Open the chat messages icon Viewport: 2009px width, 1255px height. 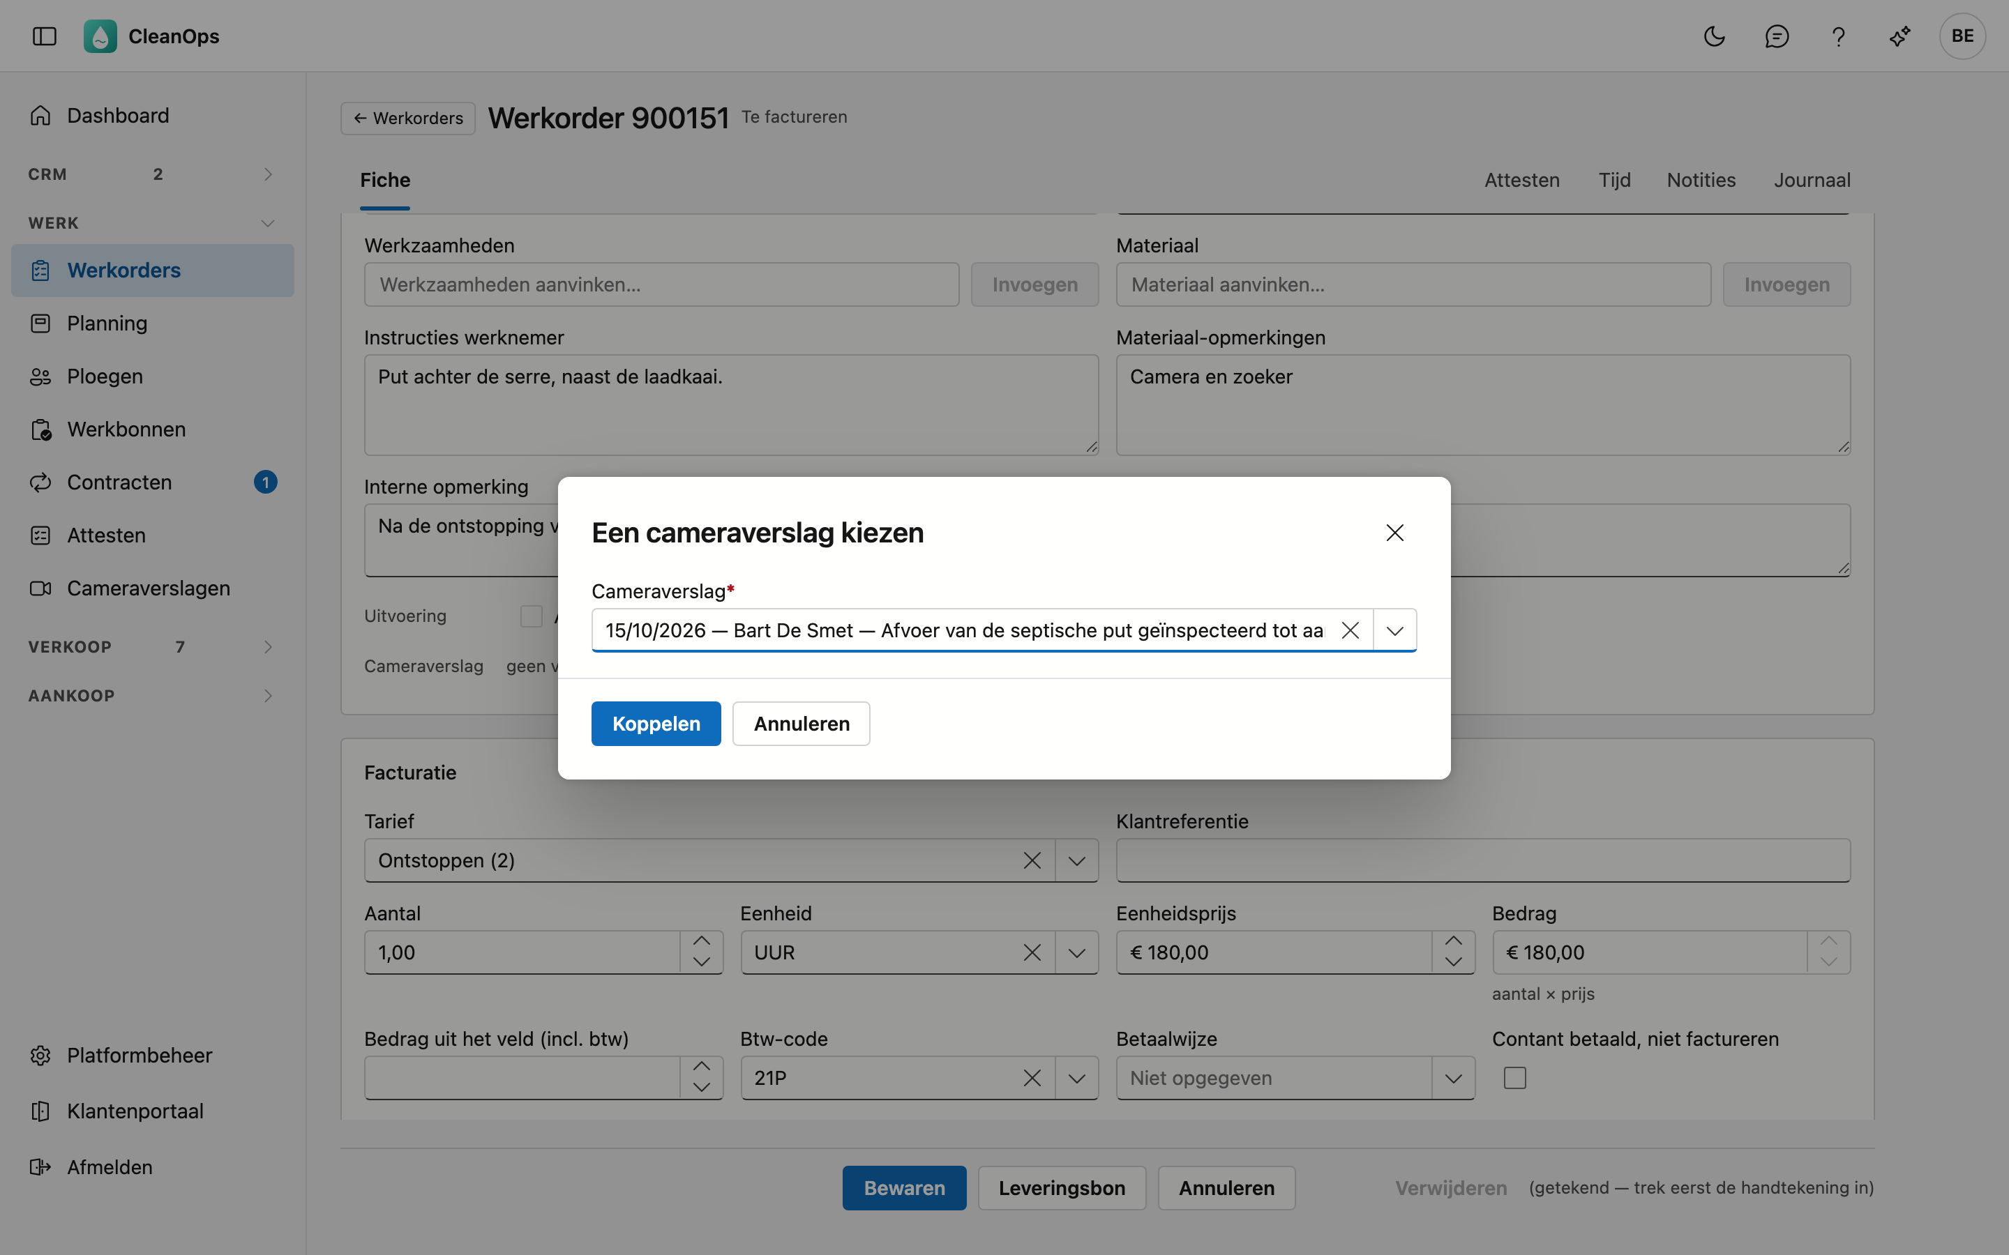click(x=1777, y=36)
